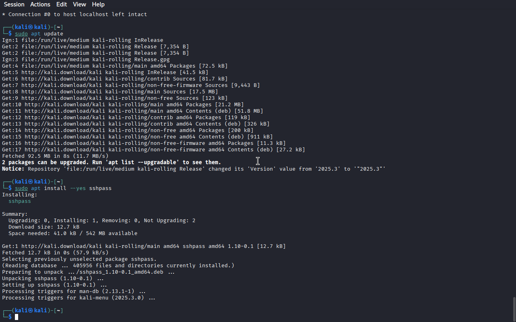Image resolution: width=516 pixels, height=322 pixels.
Task: Click the 'Fetched 92.5 MB in 8s' line
Action: point(55,156)
